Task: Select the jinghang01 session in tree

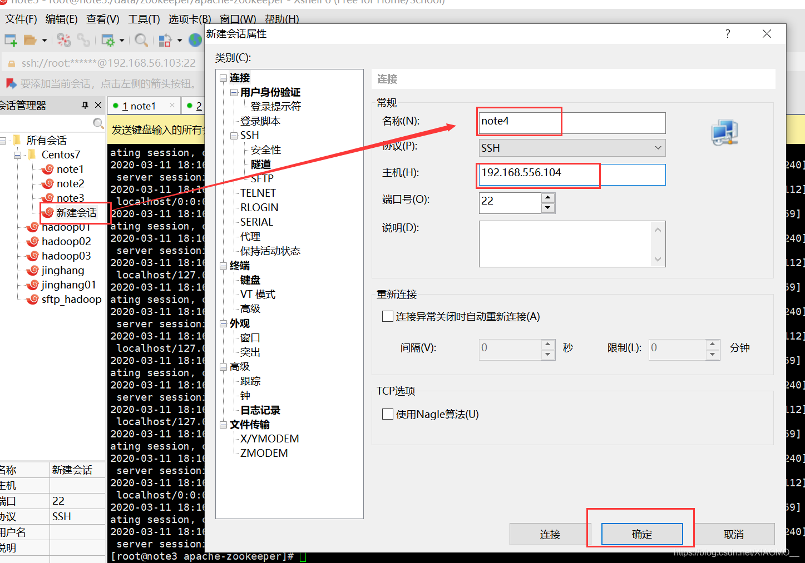Action: tap(69, 285)
